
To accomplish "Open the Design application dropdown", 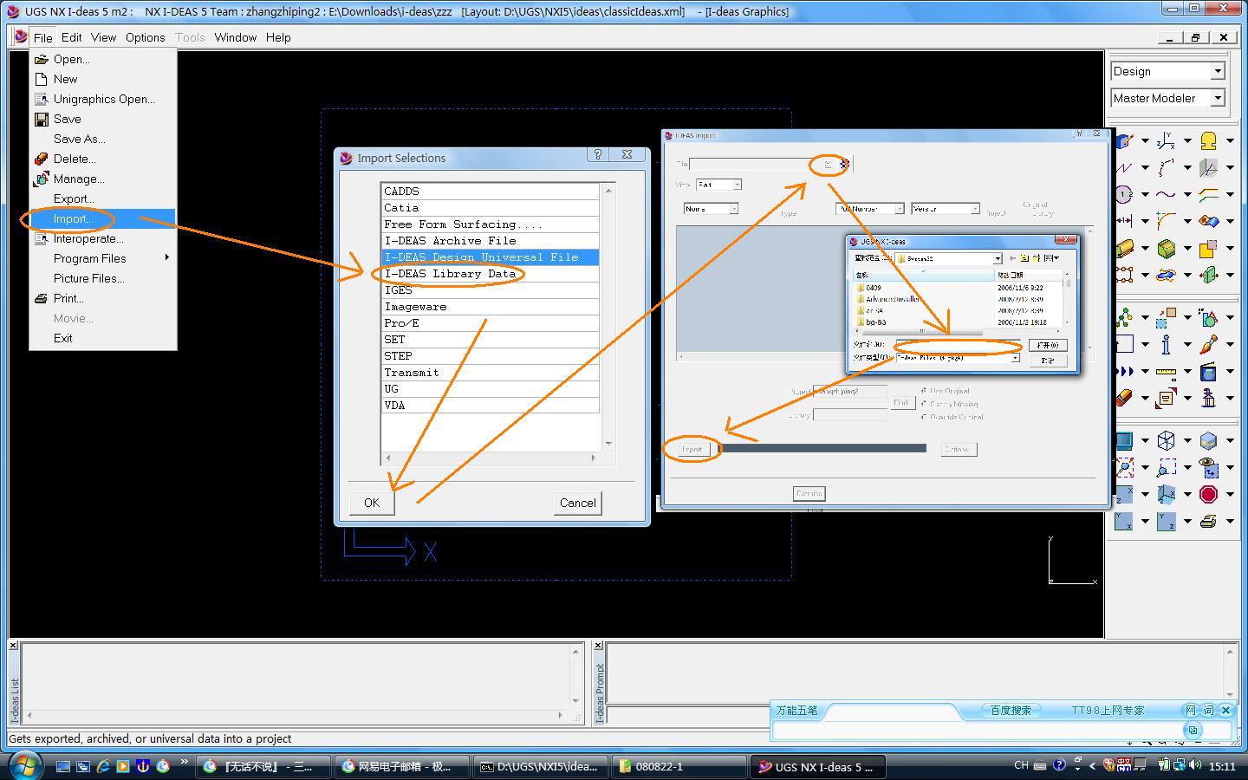I will [1218, 71].
